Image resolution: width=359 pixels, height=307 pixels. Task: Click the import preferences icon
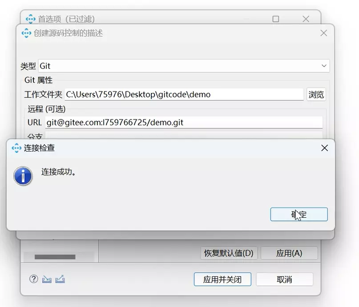point(47,279)
